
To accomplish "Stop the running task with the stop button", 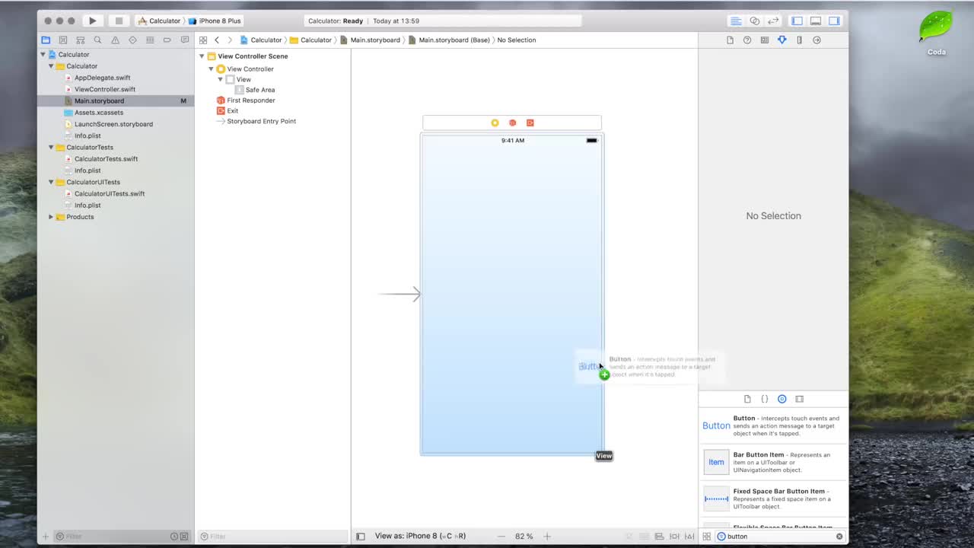I will pyautogui.click(x=119, y=21).
